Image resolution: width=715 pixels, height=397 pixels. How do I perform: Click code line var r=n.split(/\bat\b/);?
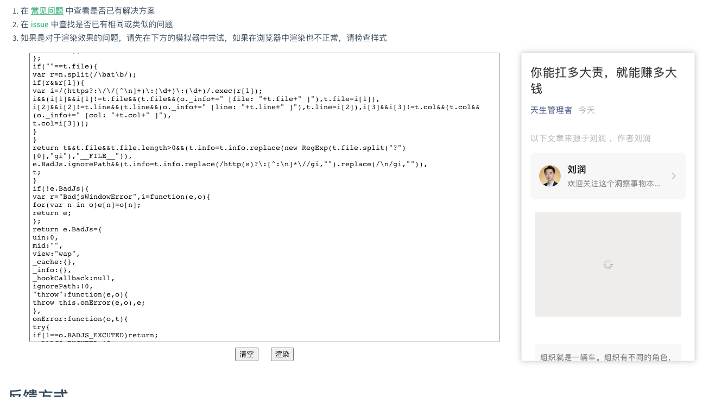pyautogui.click(x=85, y=74)
